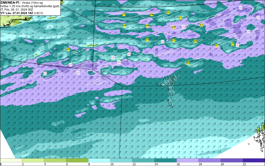The width and height of the screenshot is (265, 166).
Task: Click the legend scale number 14
Action: pos(156,164)
